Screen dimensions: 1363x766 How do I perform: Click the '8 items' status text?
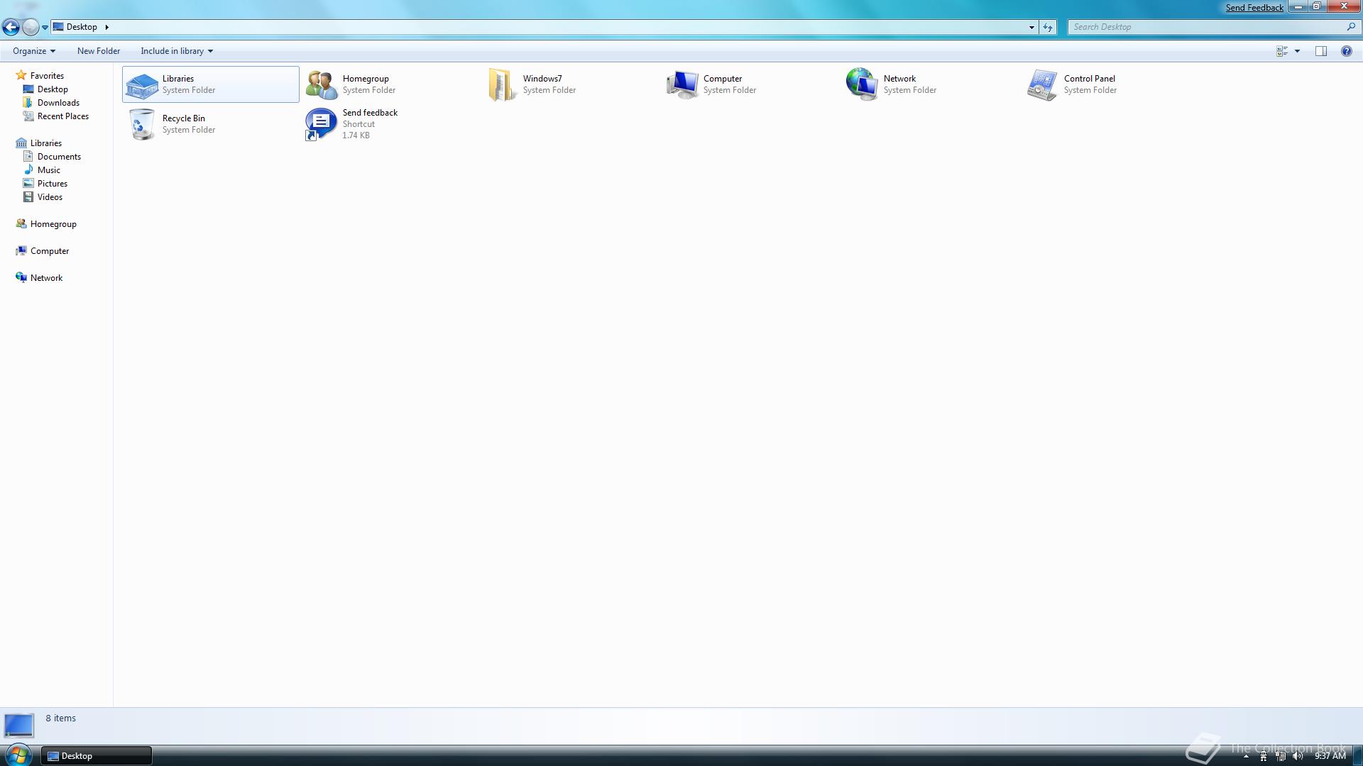coord(60,718)
